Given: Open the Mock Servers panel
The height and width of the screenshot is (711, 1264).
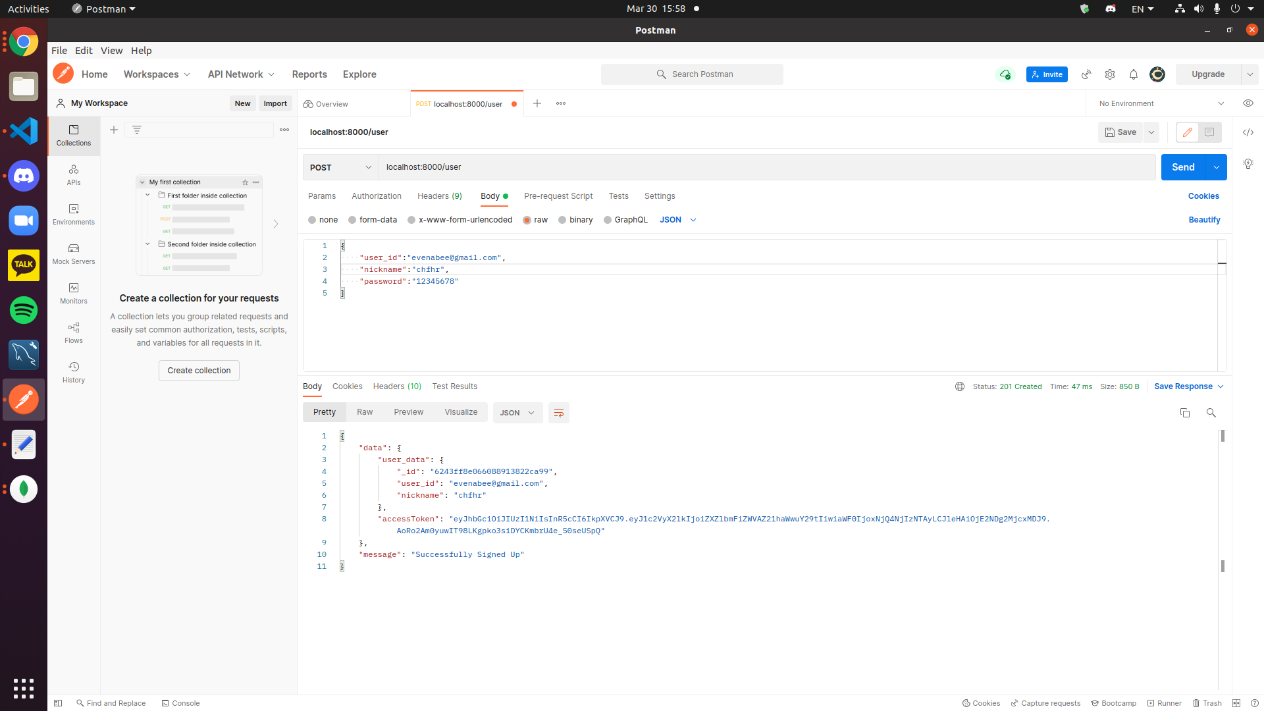Looking at the screenshot, I should tap(74, 254).
